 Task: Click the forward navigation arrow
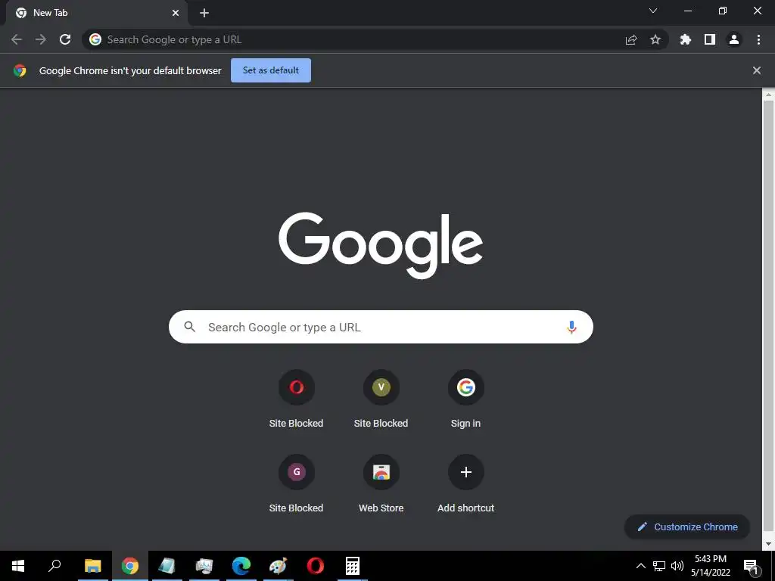tap(41, 39)
